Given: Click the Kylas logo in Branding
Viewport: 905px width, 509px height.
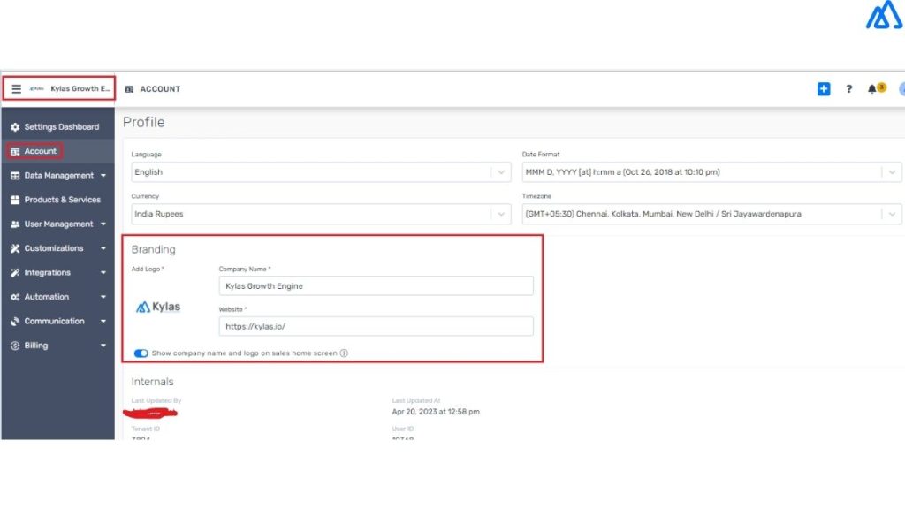Looking at the screenshot, I should tap(158, 308).
